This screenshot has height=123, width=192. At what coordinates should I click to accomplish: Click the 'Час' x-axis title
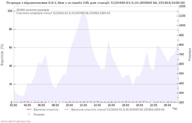click(175, 109)
